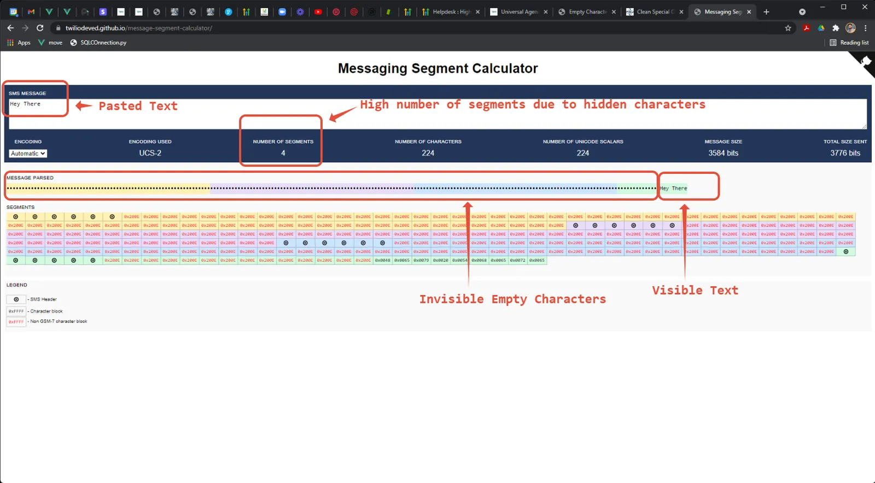This screenshot has width=875, height=483.
Task: Switch to the Clean Special tab
Action: (655, 11)
